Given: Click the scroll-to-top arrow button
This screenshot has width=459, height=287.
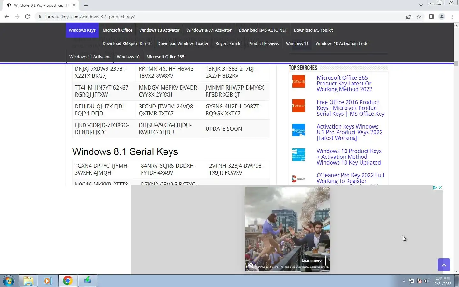Looking at the screenshot, I should click(x=444, y=265).
